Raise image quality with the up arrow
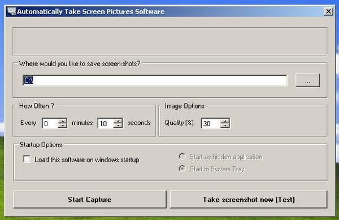This screenshot has width=339, height=220. 225,121
